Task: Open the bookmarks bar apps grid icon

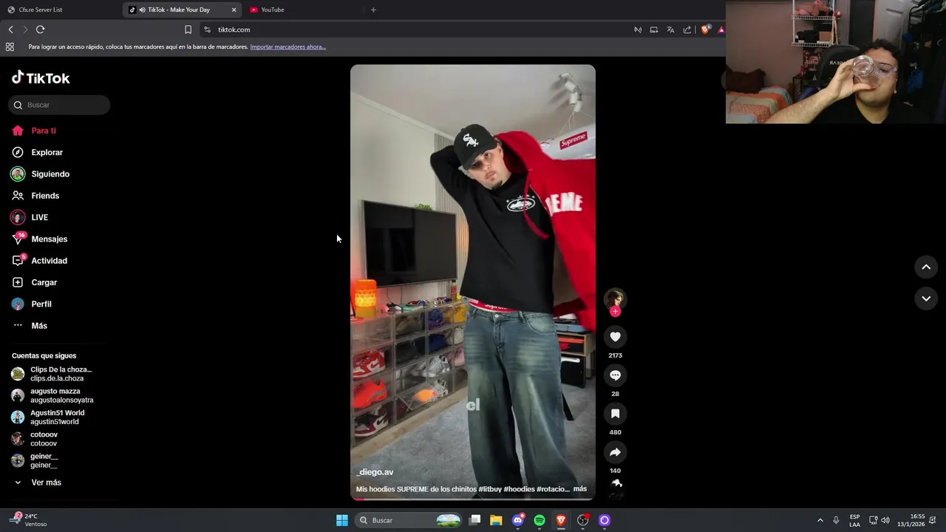Action: click(x=10, y=47)
